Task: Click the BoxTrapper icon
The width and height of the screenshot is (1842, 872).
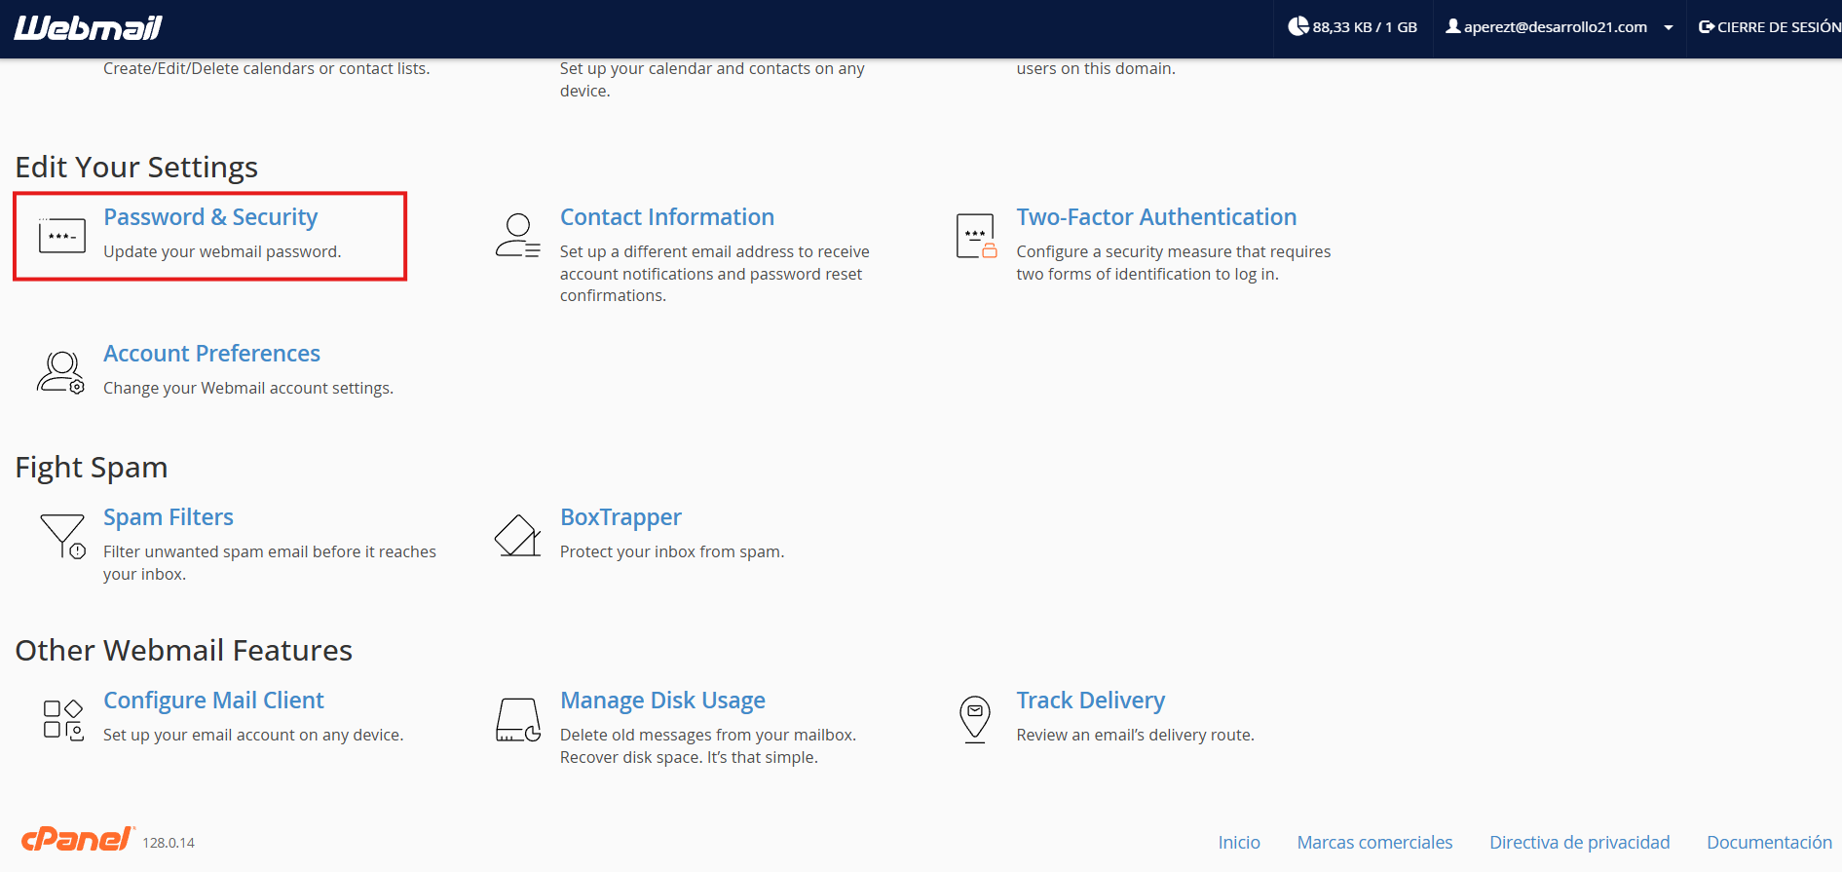Action: [517, 536]
